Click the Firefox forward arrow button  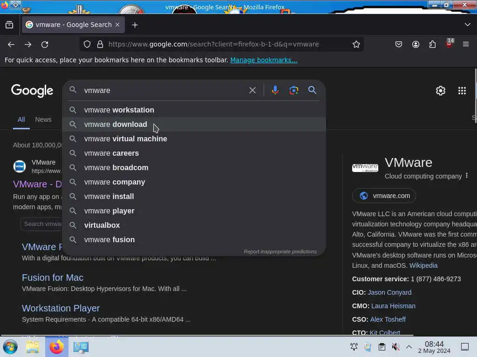pyautogui.click(x=28, y=44)
